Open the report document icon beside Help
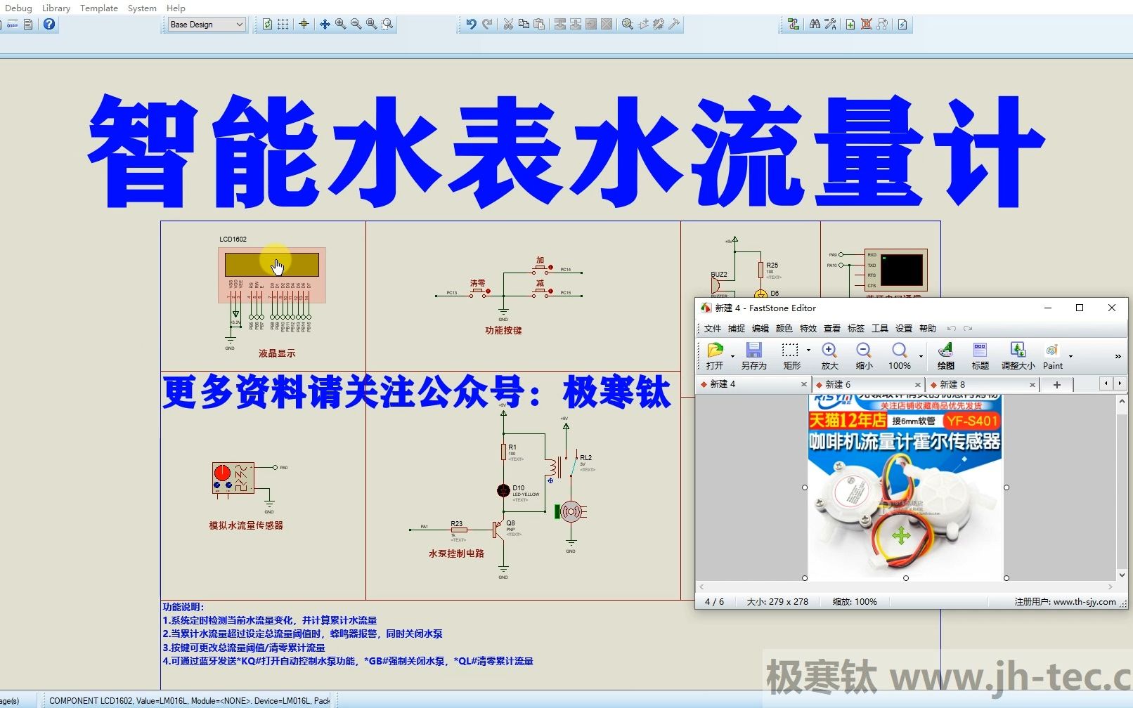This screenshot has height=708, width=1133. pyautogui.click(x=28, y=24)
